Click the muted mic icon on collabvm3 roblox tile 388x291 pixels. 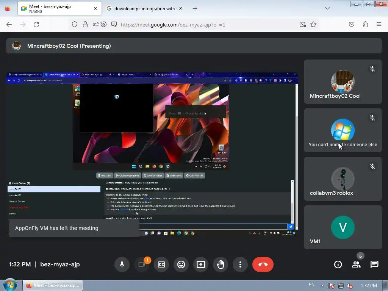[x=372, y=166]
